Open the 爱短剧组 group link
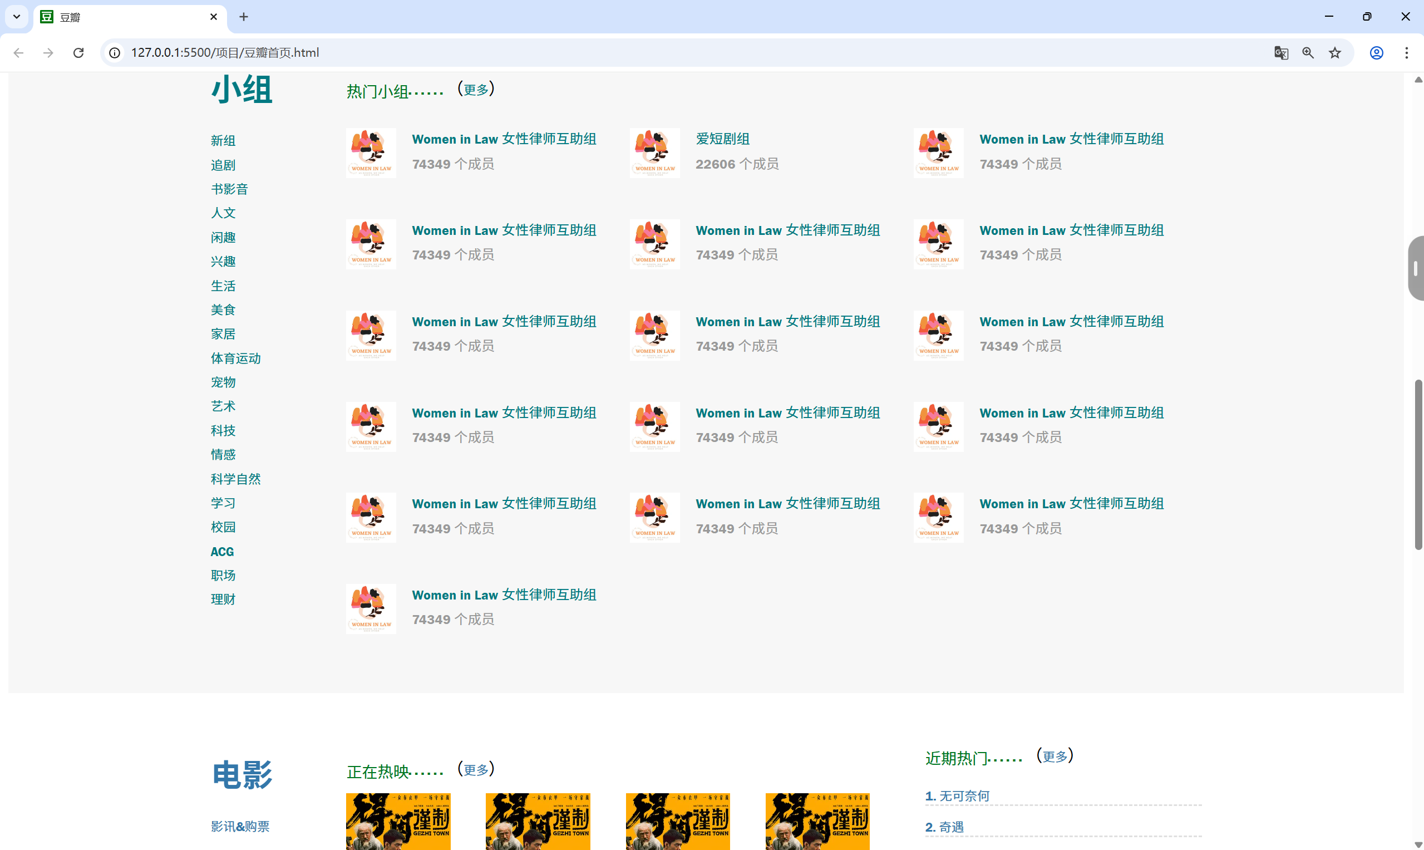The image size is (1424, 850). 723,139
